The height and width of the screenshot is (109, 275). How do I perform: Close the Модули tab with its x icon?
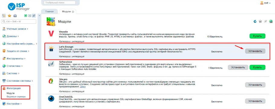pyautogui.click(x=73, y=12)
